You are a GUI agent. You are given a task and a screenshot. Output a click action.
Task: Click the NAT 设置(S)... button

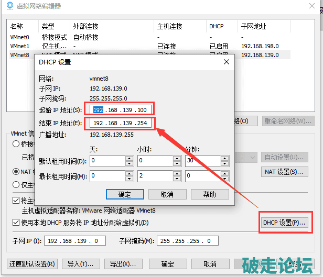point(284,172)
